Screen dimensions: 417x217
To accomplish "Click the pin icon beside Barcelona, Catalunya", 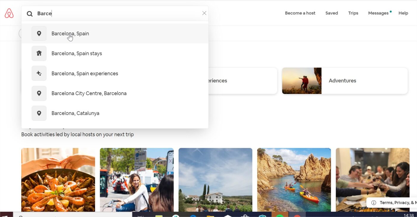I will coord(39,113).
